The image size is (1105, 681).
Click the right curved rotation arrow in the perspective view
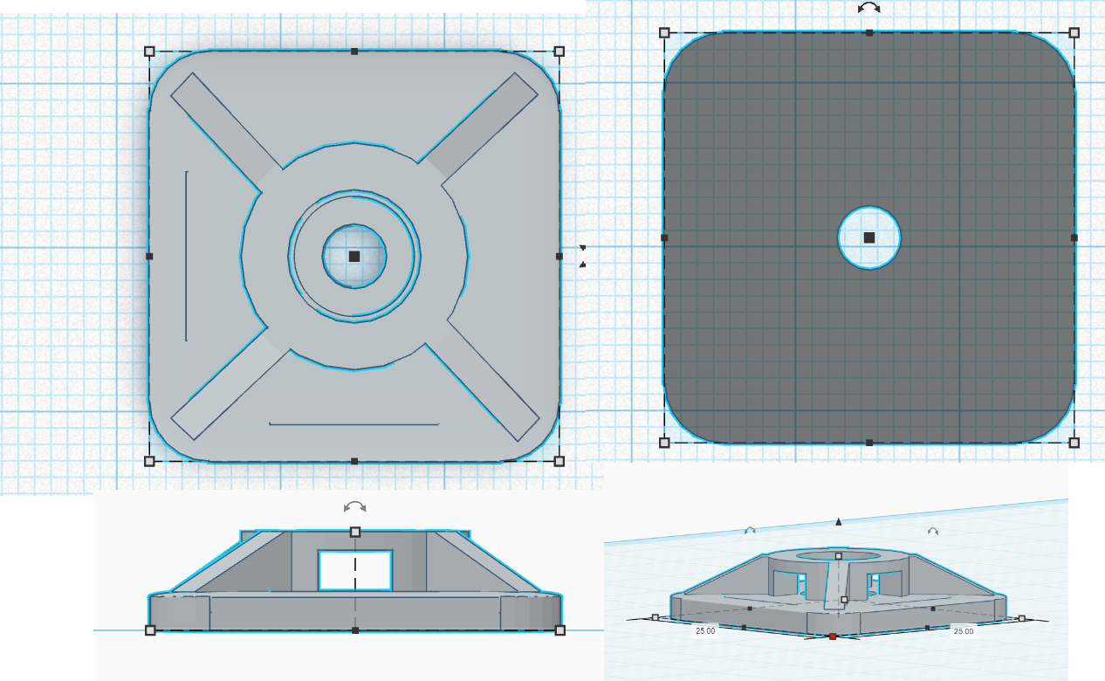pyautogui.click(x=932, y=531)
